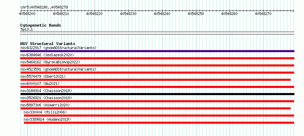Open the nsv3526921 (Chaisson2019) label
The image size is (304, 136).
pyautogui.click(x=46, y=98)
